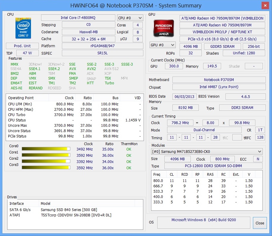Click the Operating Point column header
Viewport: 272px width, 236px height.
click(27, 98)
